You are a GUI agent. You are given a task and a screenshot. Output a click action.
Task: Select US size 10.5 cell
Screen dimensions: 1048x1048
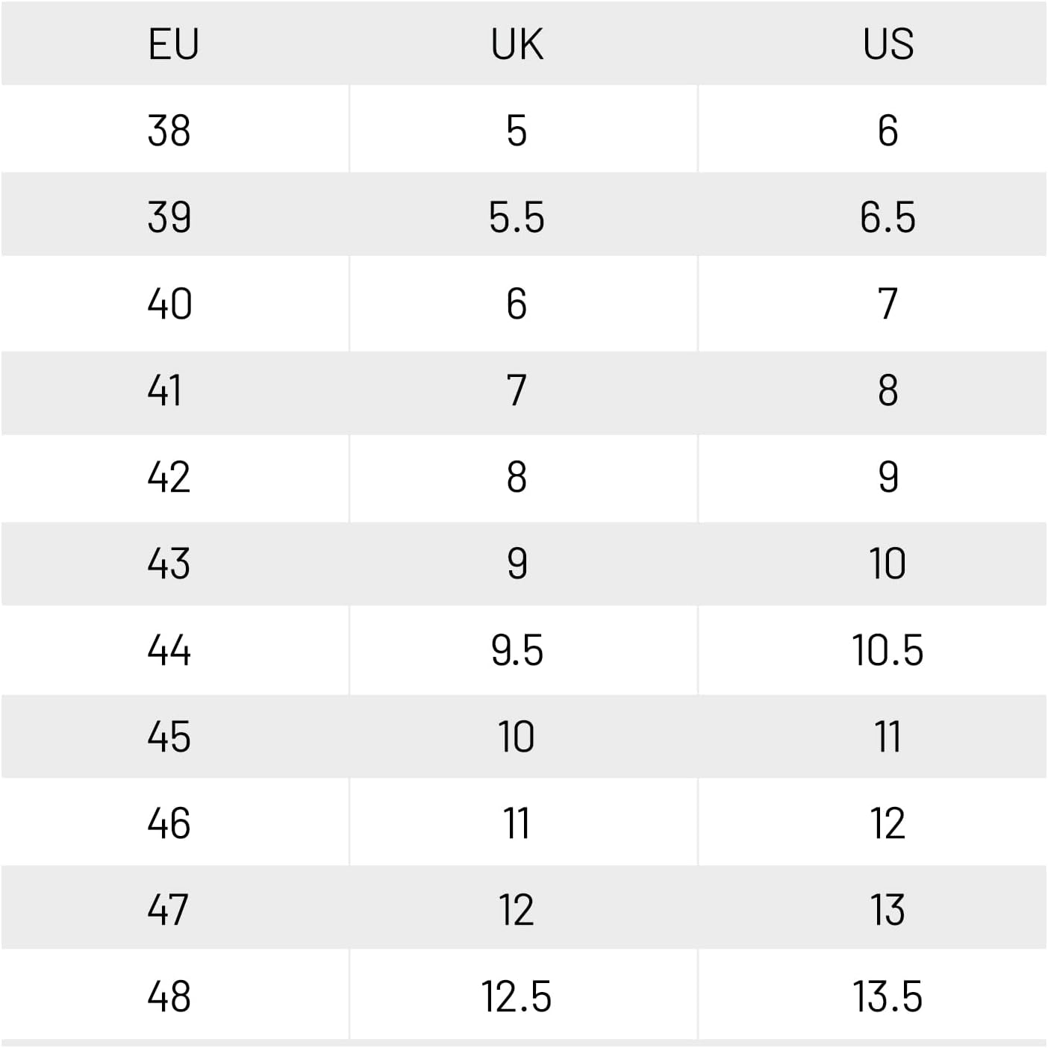click(x=888, y=650)
